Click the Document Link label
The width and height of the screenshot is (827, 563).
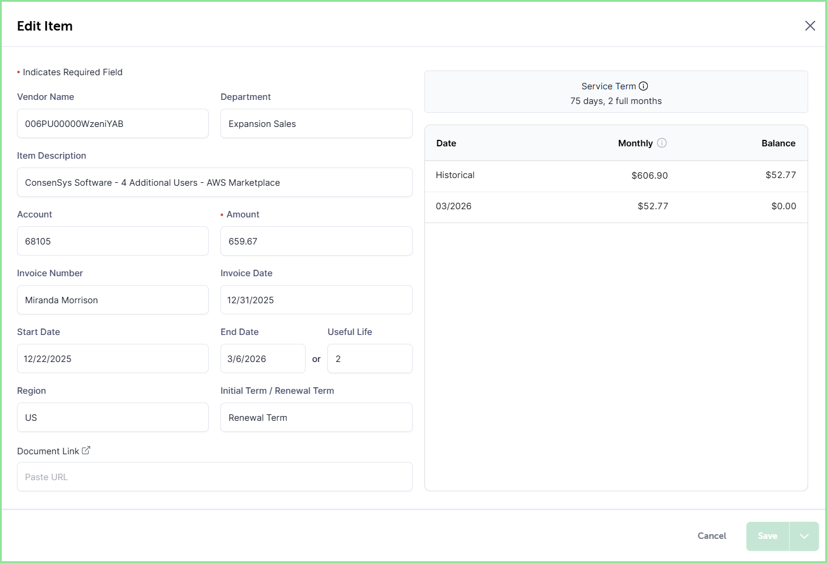click(x=48, y=451)
